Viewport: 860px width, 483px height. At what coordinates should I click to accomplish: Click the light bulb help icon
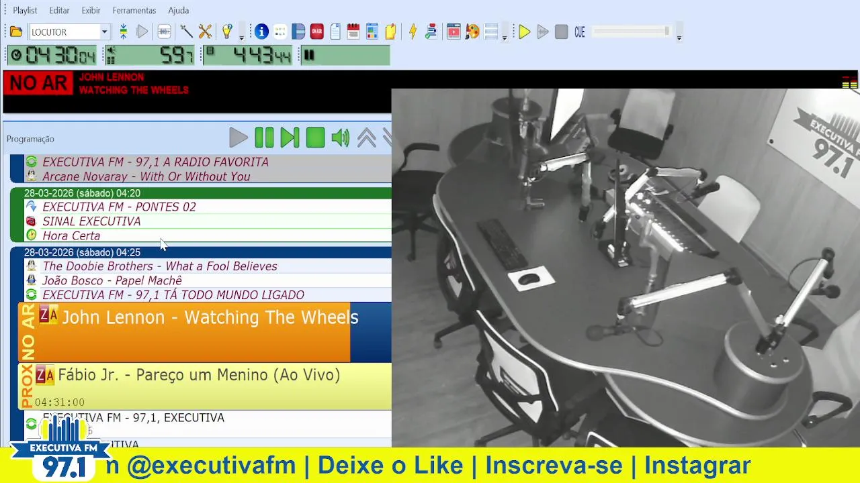pos(227,32)
